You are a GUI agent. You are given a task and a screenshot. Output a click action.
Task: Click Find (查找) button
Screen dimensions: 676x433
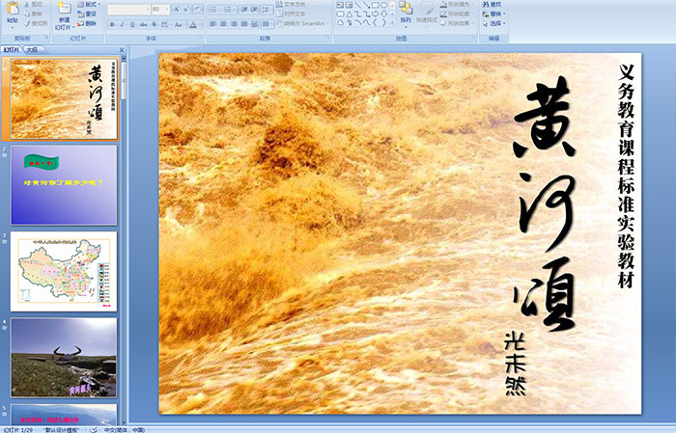click(493, 4)
